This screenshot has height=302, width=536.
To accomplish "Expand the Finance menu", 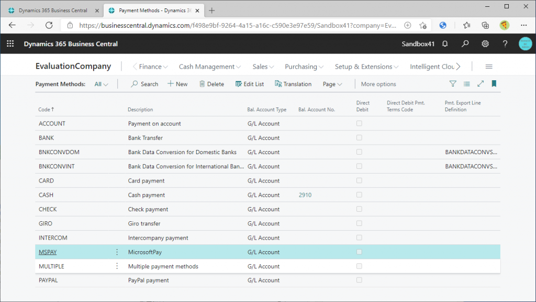I will pos(153,67).
